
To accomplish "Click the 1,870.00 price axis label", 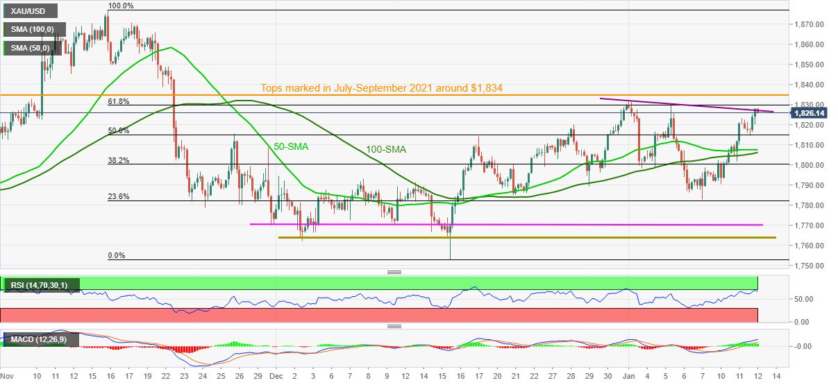I will pos(809,24).
